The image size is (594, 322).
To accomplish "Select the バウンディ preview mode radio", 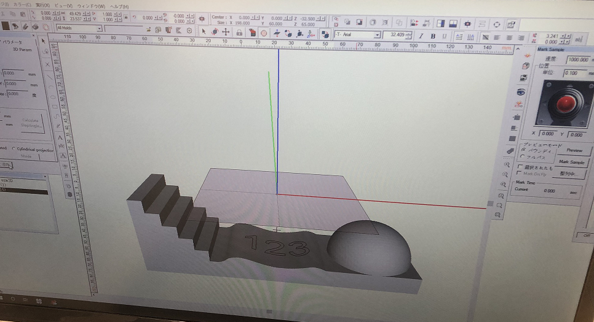I will [x=523, y=150].
